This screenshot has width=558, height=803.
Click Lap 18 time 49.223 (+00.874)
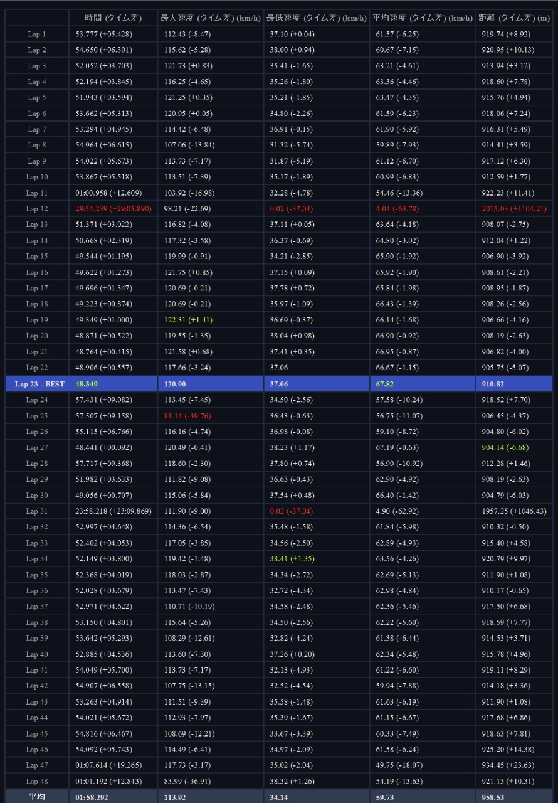(x=103, y=304)
